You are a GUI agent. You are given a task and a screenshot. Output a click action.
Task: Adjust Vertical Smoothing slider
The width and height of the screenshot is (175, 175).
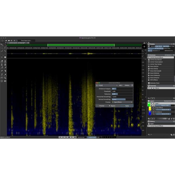click(x=122, y=99)
